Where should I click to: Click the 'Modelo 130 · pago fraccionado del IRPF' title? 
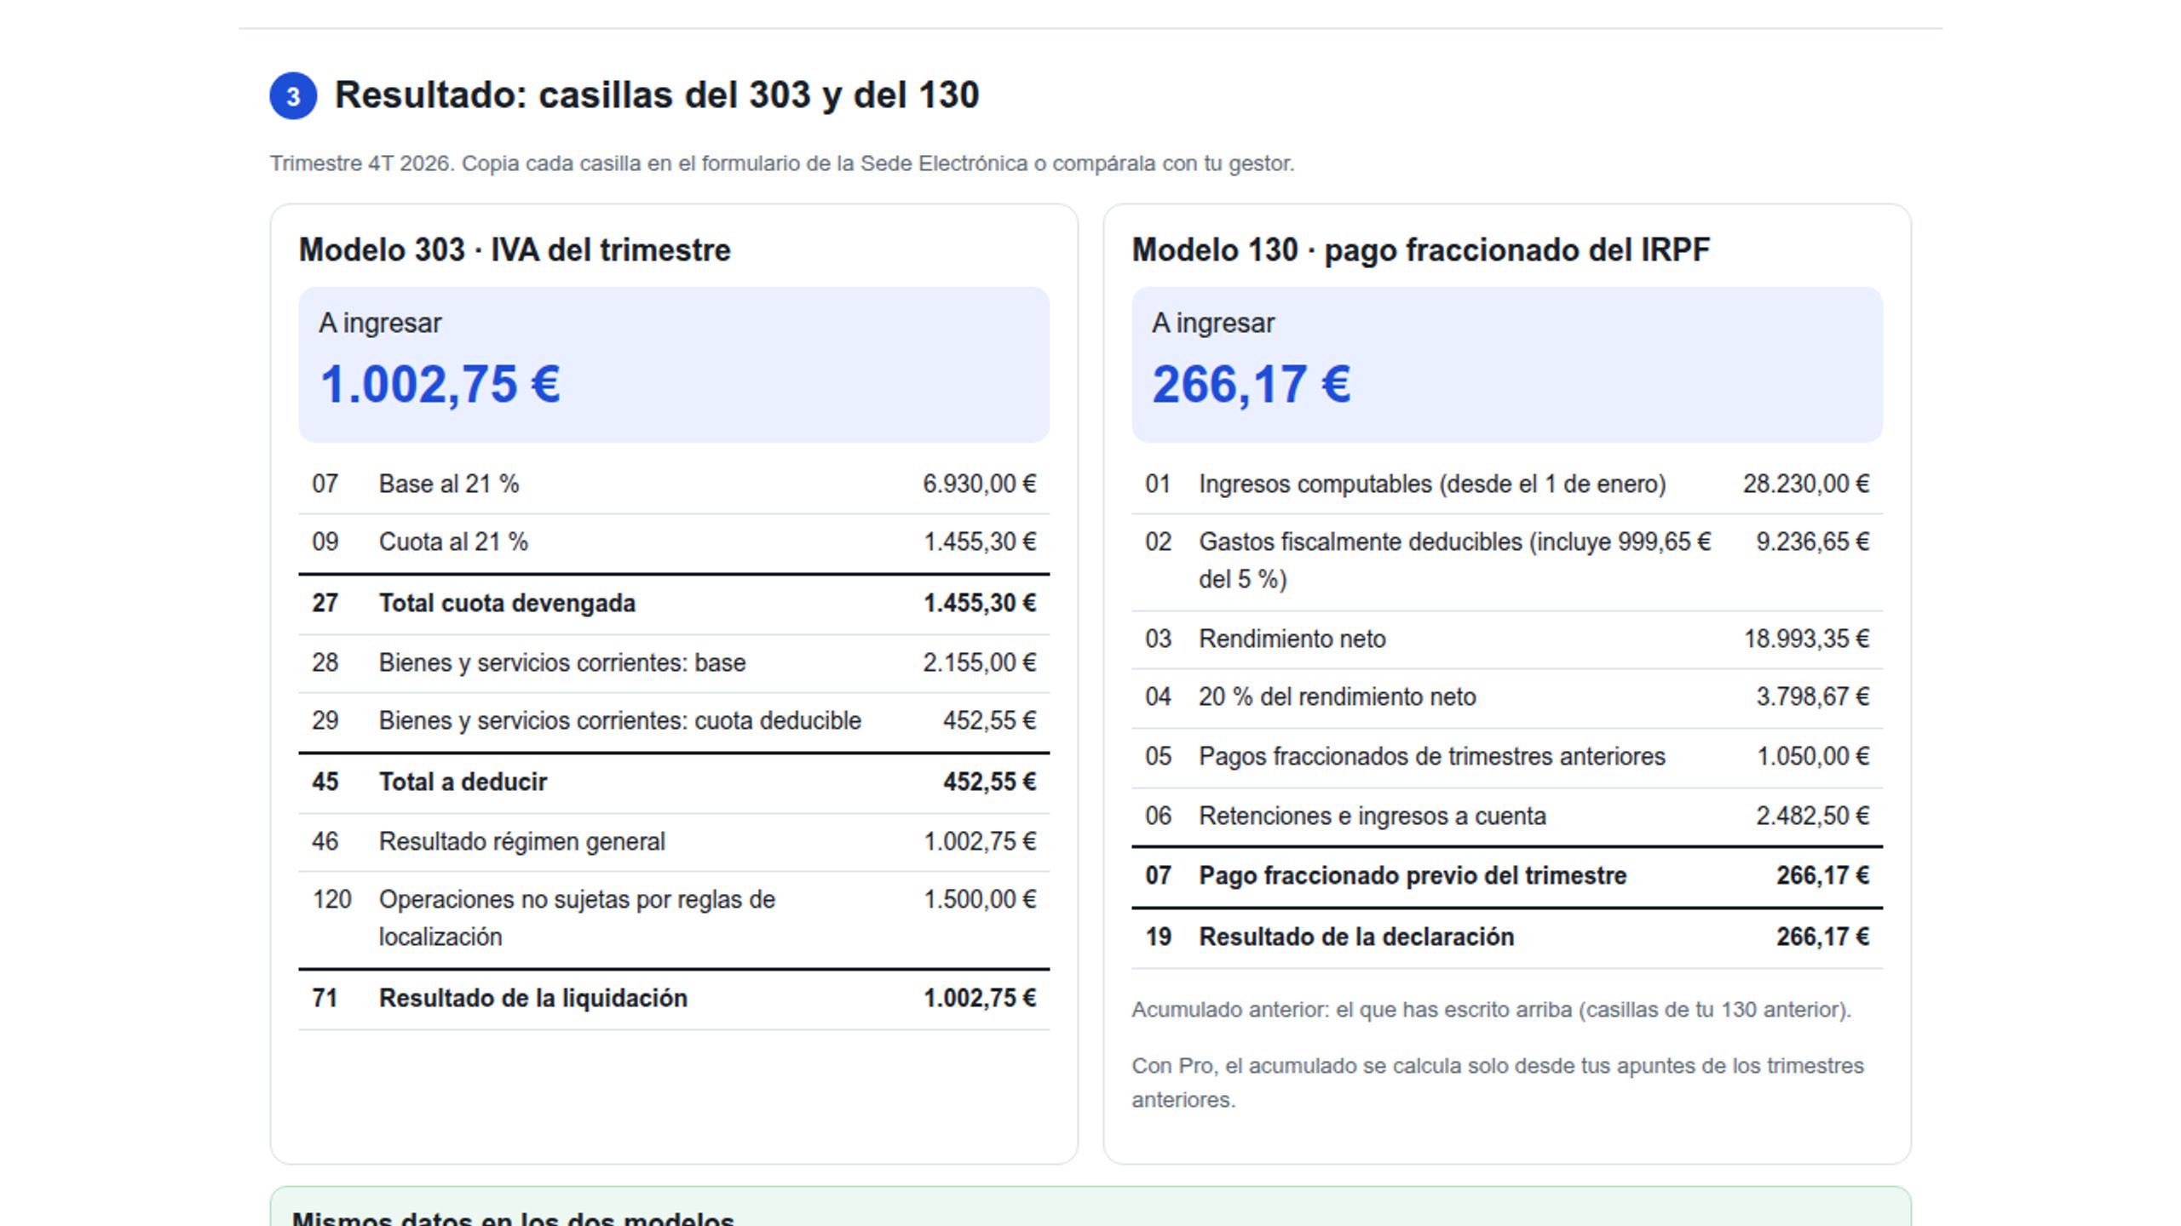pos(1420,250)
